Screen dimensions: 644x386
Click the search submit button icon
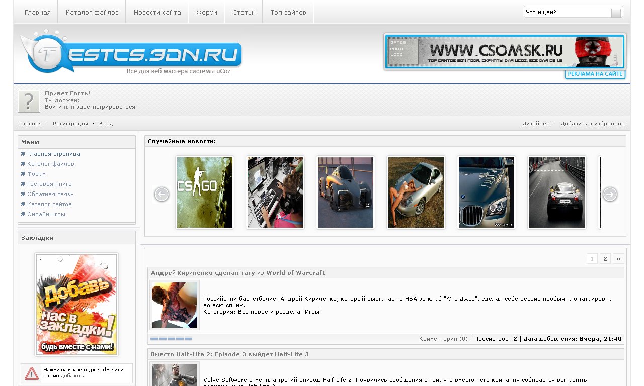click(616, 13)
